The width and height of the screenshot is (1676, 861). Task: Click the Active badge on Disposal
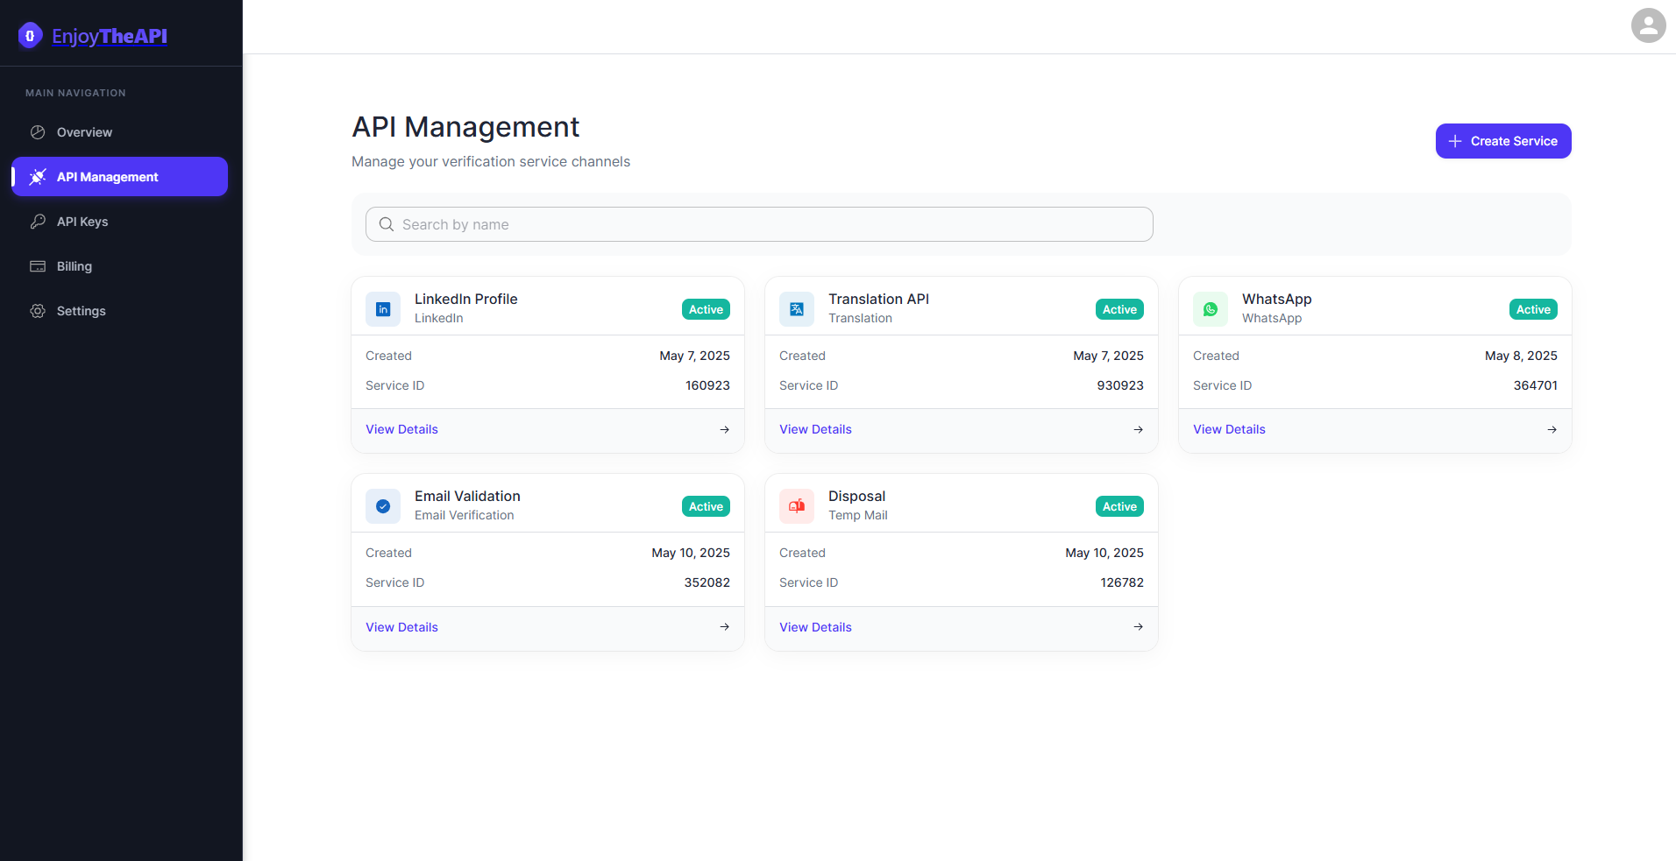[1119, 506]
